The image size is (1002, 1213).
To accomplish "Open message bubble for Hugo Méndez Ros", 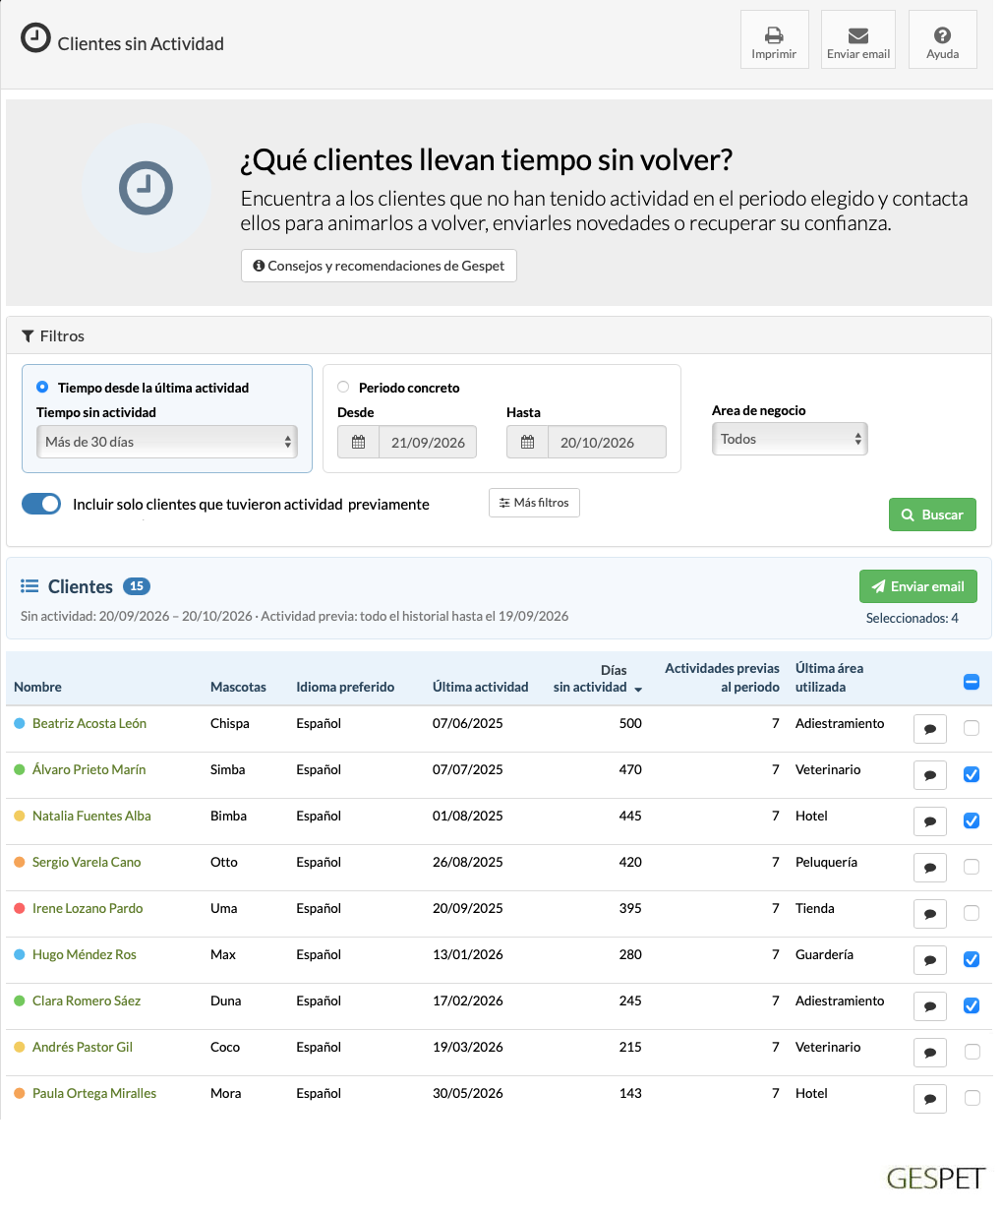I will 930,960.
